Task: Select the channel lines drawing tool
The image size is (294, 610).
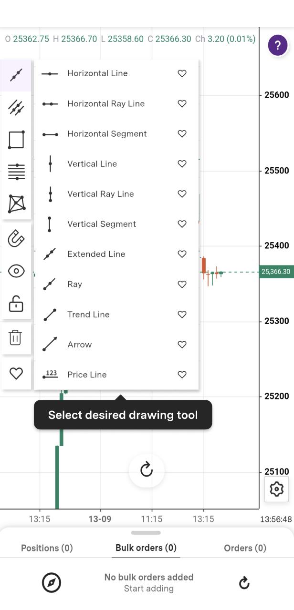Action: (16, 107)
